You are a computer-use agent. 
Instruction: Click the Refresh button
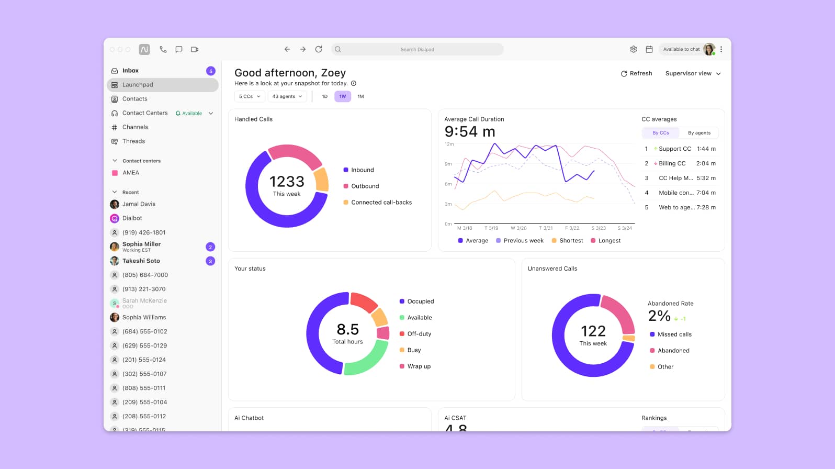tap(636, 74)
